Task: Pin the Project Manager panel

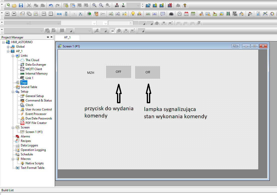Action: pyautogui.click(x=48, y=37)
